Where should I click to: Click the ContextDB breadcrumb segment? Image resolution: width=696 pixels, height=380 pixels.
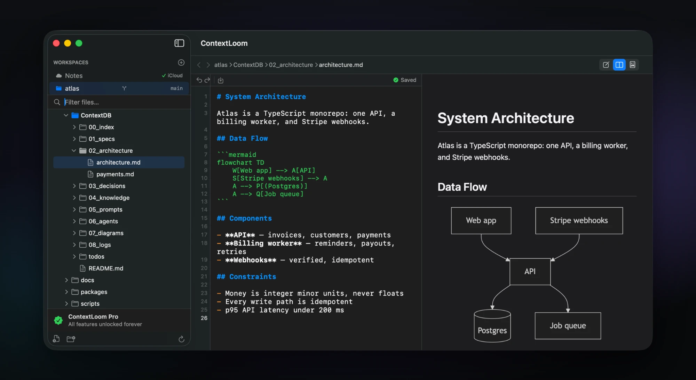248,65
